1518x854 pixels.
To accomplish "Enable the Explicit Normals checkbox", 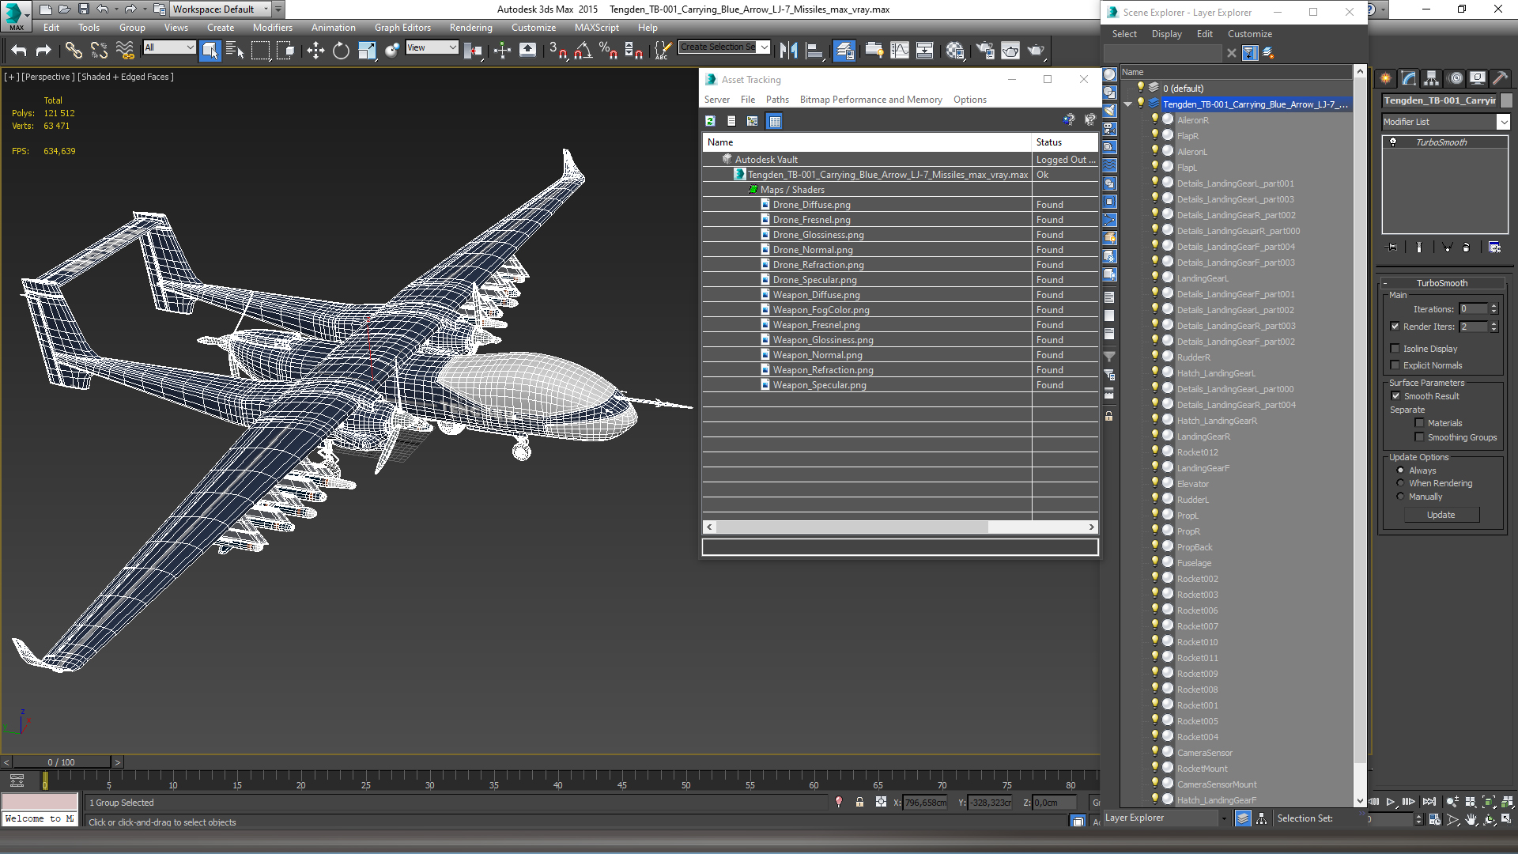I will [1395, 365].
